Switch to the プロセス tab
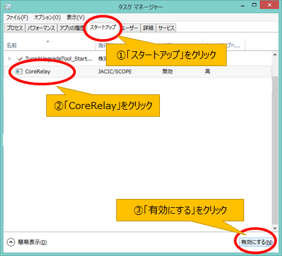This screenshot has height=256, width=282. pyautogui.click(x=15, y=28)
